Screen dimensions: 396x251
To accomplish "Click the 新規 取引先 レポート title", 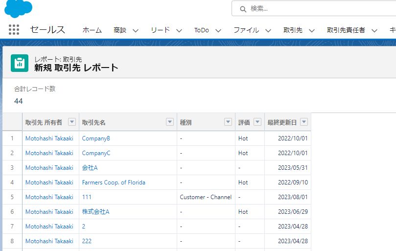I will [x=76, y=68].
